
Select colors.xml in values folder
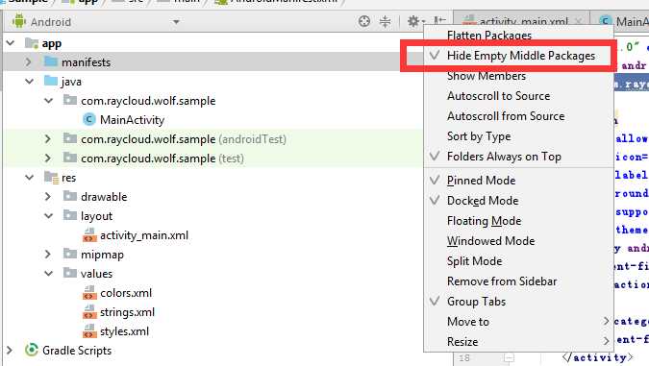(x=126, y=293)
